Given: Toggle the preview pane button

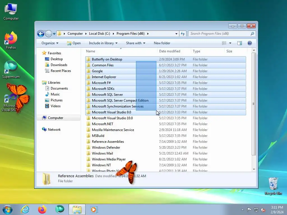Looking at the screenshot, I should click(x=240, y=43).
